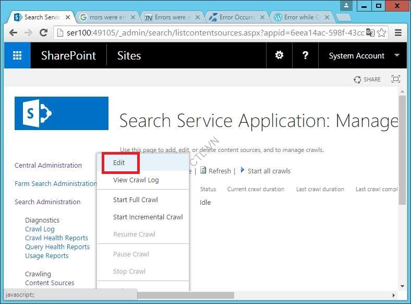Click the help question mark icon
Viewport: 411px width, 304px height.
coord(305,55)
